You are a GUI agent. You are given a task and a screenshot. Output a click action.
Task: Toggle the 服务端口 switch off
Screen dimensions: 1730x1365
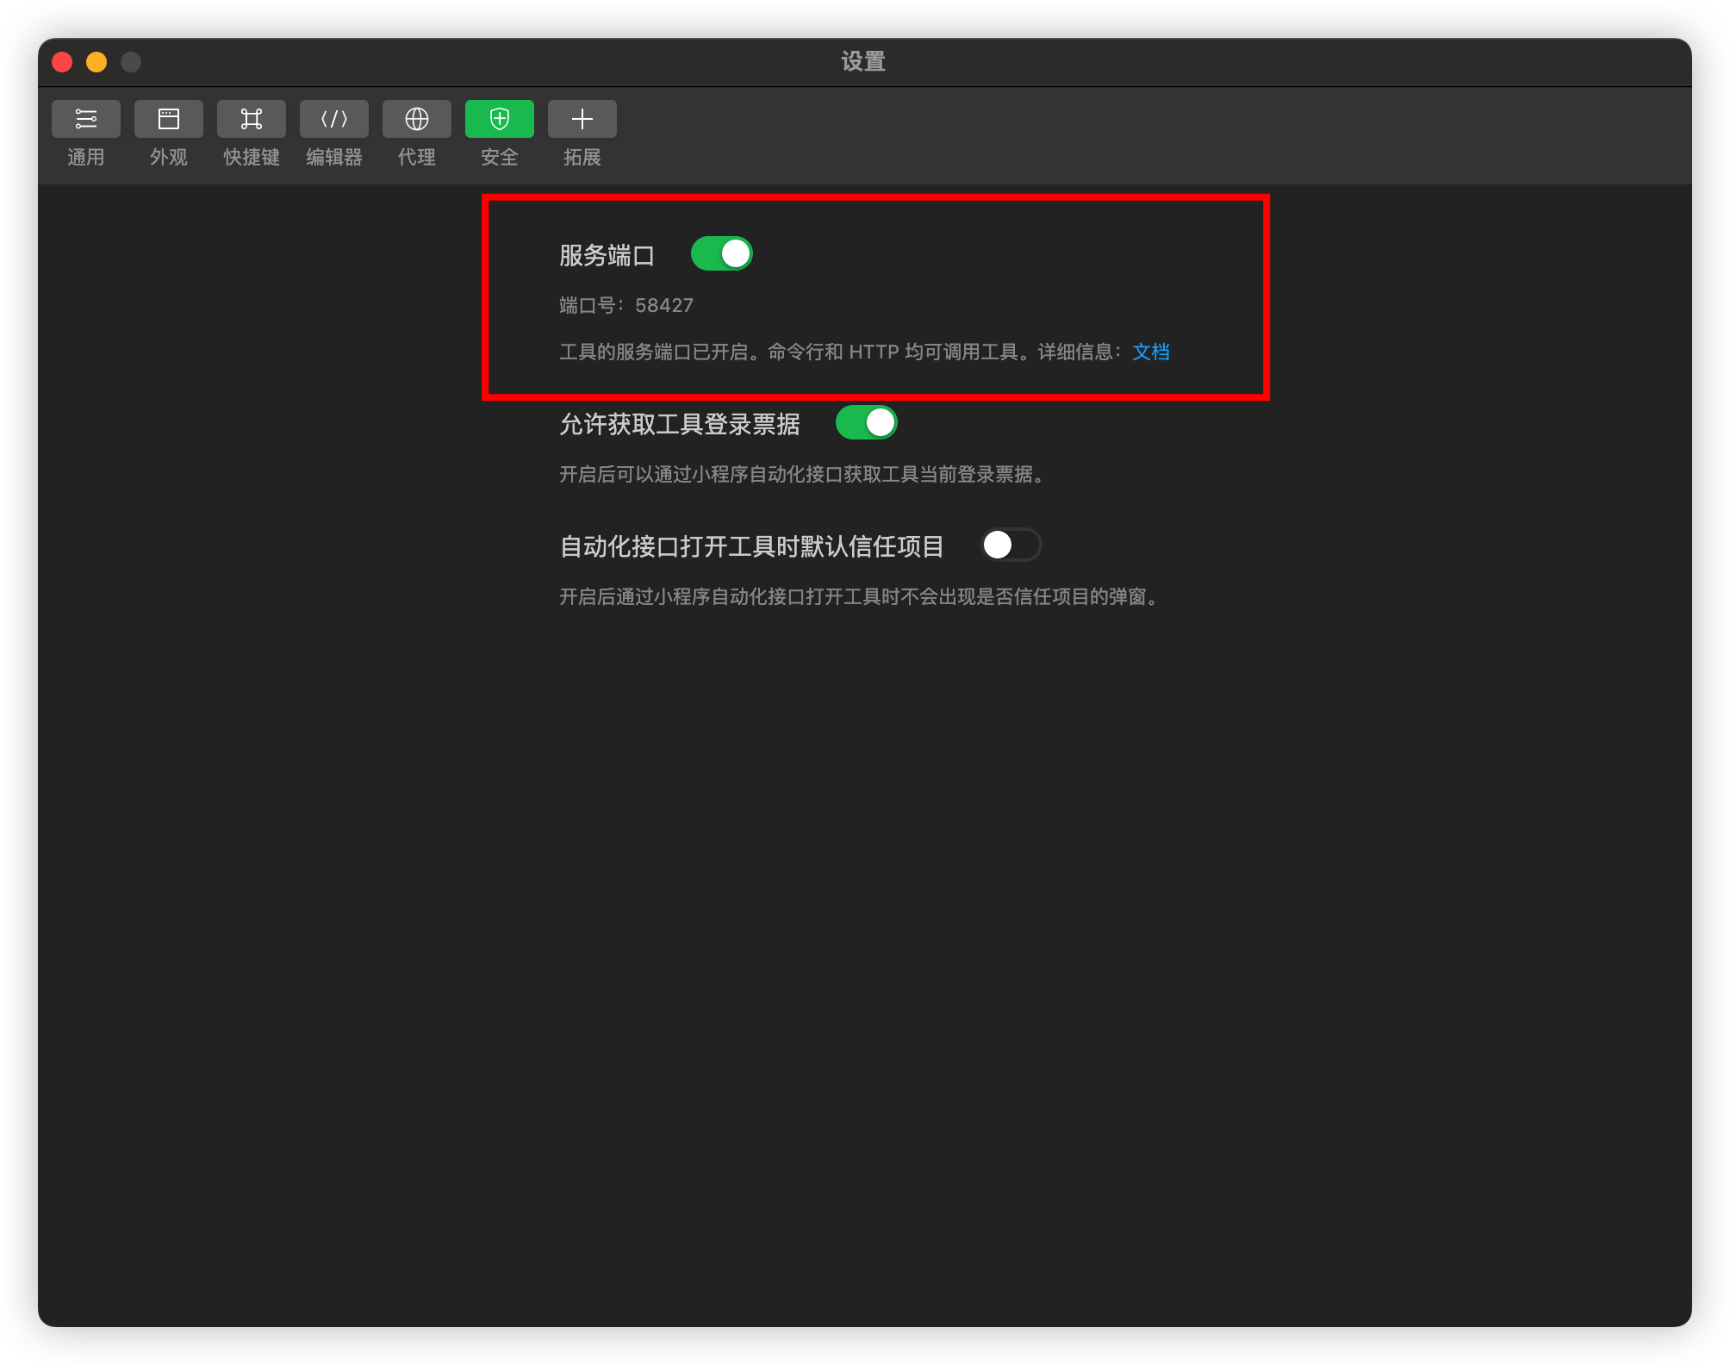(722, 254)
